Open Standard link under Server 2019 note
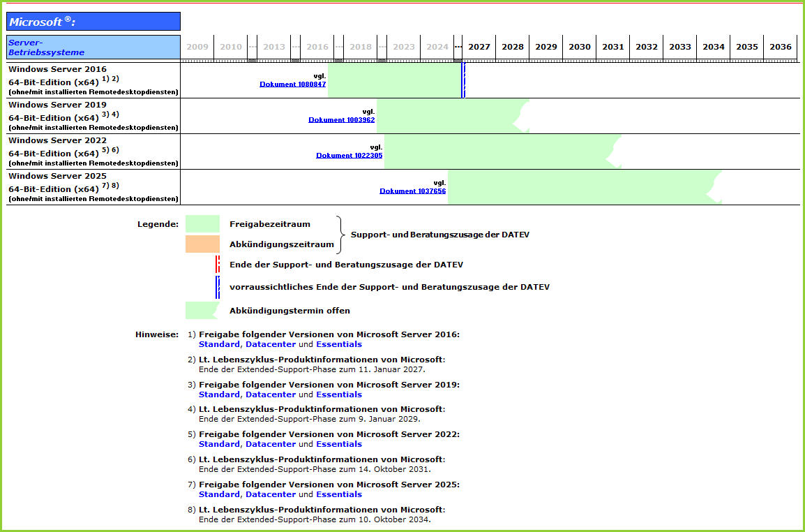805x532 pixels. point(219,394)
